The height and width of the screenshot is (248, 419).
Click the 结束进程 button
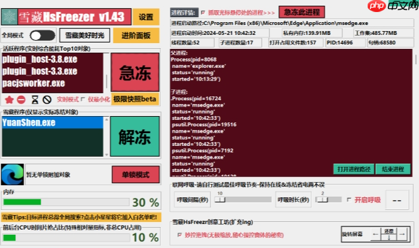393,169
